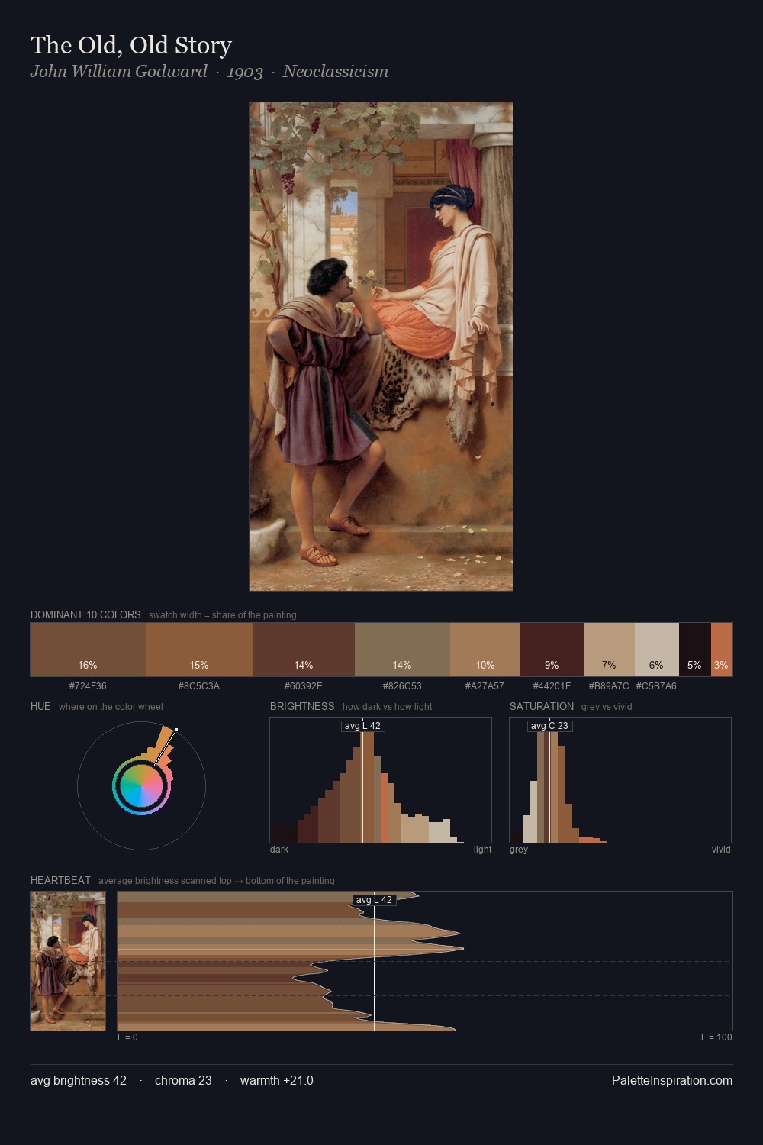Click the 9% dark maroon swatch #44201F
Viewport: 763px width, 1145px height.
pos(552,650)
